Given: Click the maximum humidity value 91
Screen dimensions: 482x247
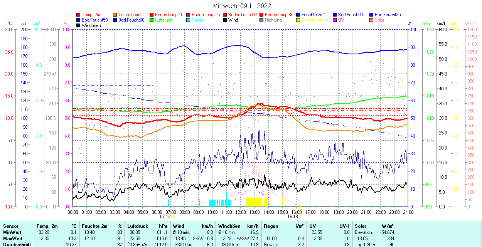Looking at the screenshot, I should click(x=120, y=239).
